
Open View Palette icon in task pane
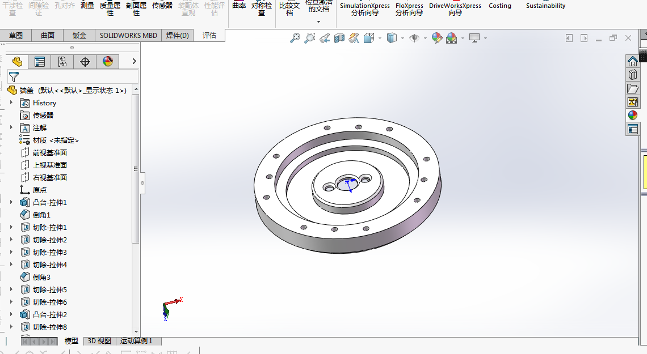tap(633, 102)
